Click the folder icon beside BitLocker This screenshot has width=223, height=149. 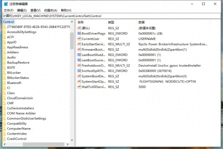4,73
